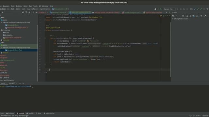Click the terminal command prompt input
Image resolution: width=209 pixels, height=117 pixels.
33,86
